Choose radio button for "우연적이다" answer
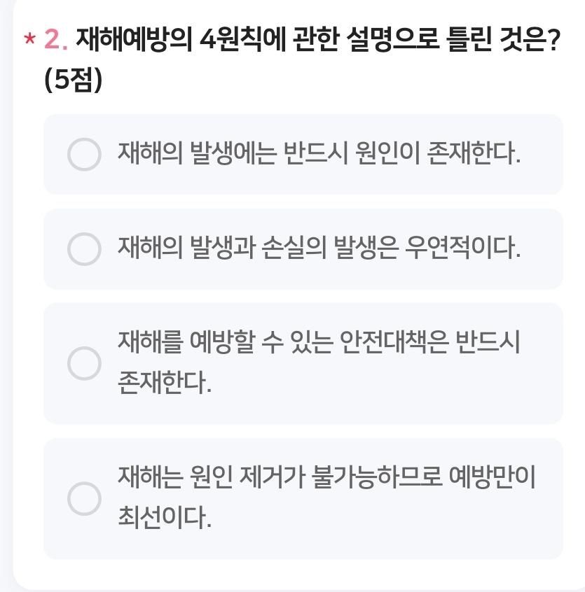Screen dimensions: 585x592 tap(84, 249)
